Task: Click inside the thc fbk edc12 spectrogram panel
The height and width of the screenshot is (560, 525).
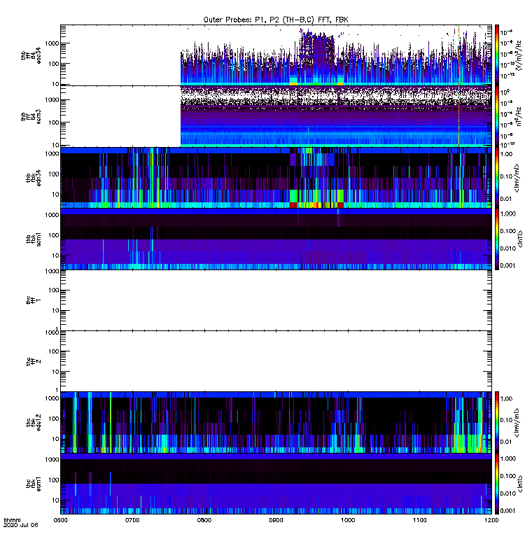Action: pyautogui.click(x=276, y=423)
